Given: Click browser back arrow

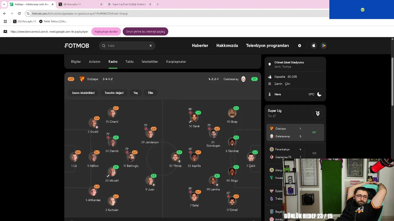Looking at the screenshot, I should (x=4, y=14).
